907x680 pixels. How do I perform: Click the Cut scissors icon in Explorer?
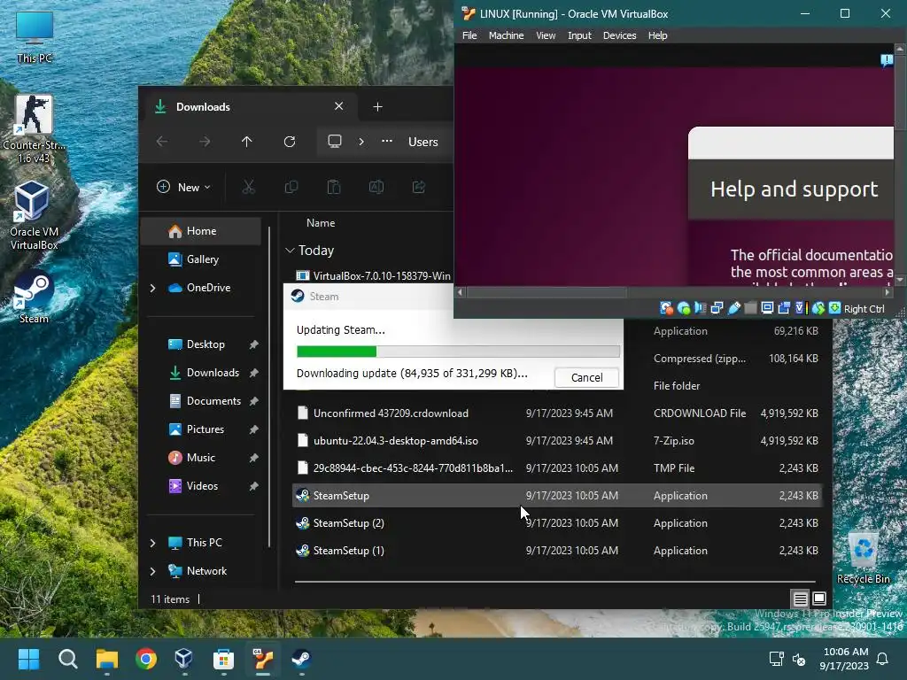(248, 187)
